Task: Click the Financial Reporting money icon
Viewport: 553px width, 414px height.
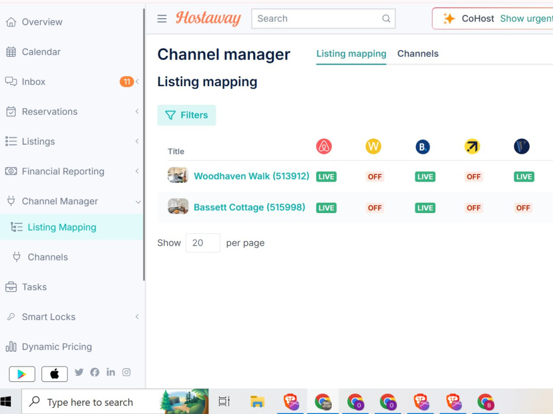Action: tap(11, 171)
